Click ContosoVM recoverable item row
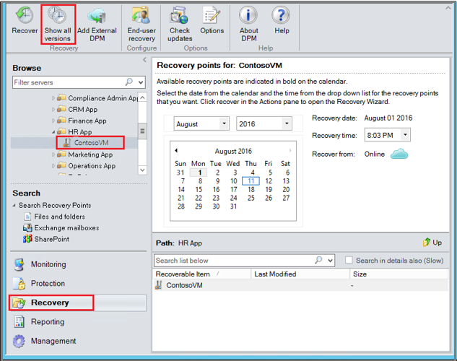This screenshot has width=457, height=361. click(300, 285)
